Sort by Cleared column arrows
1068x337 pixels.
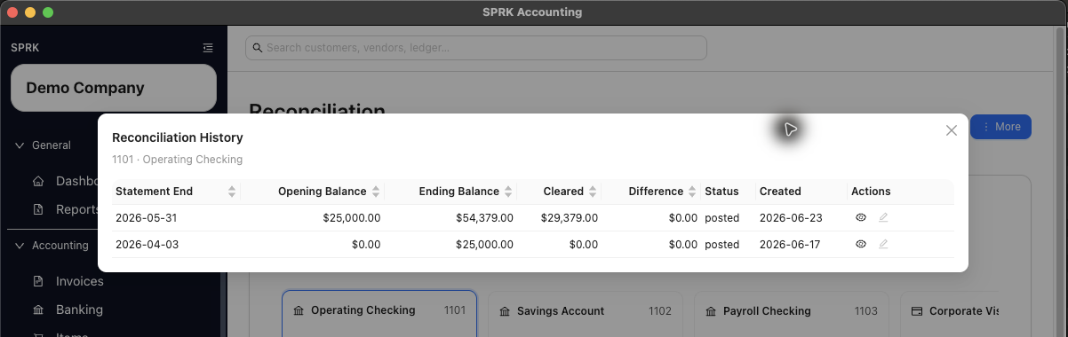[x=593, y=192]
